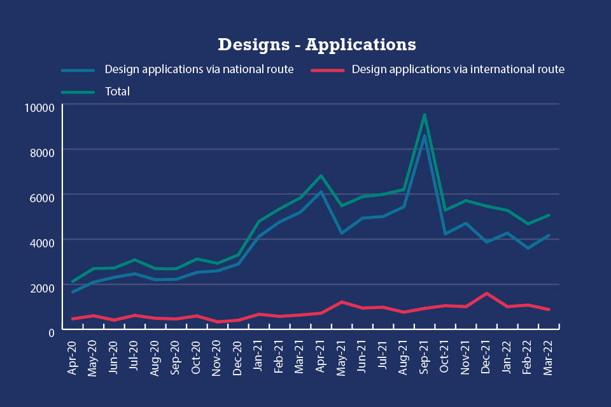This screenshot has width=611, height=407.
Task: Click the green Total legend line
Action: pyautogui.click(x=78, y=92)
